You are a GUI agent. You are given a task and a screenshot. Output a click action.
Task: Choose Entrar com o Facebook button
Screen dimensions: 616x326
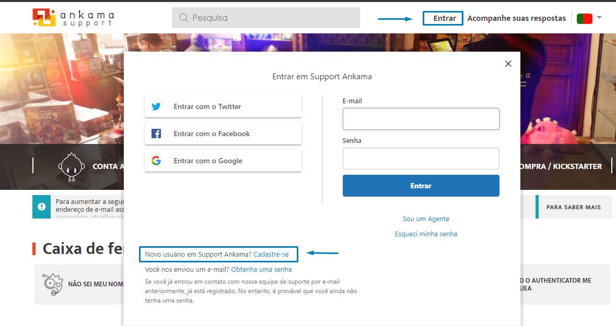point(223,134)
